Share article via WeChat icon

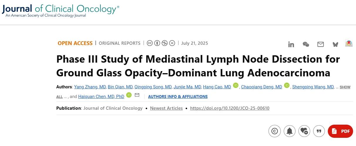point(306,44)
